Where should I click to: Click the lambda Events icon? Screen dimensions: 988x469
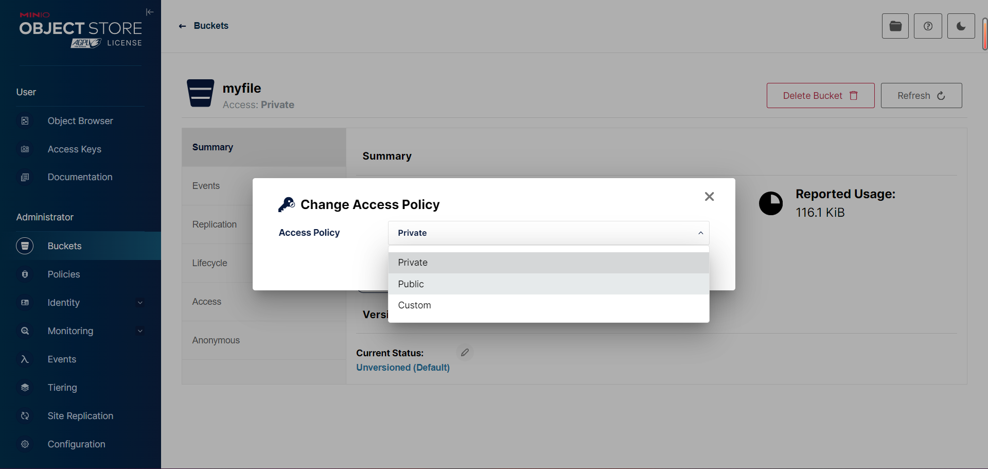[x=25, y=359]
